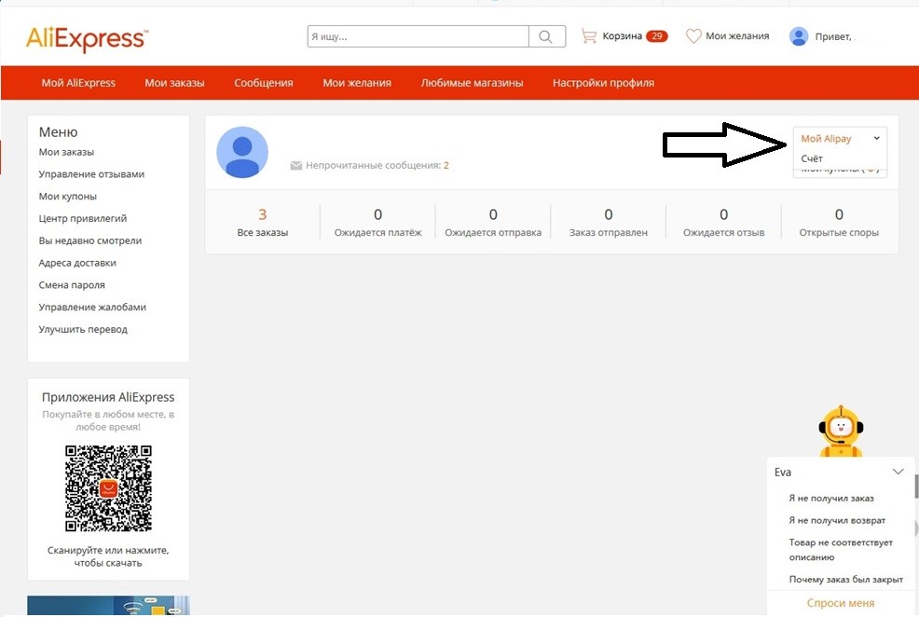Open the shopping cart icon
Screen dimensions: 919x617
[x=588, y=36]
